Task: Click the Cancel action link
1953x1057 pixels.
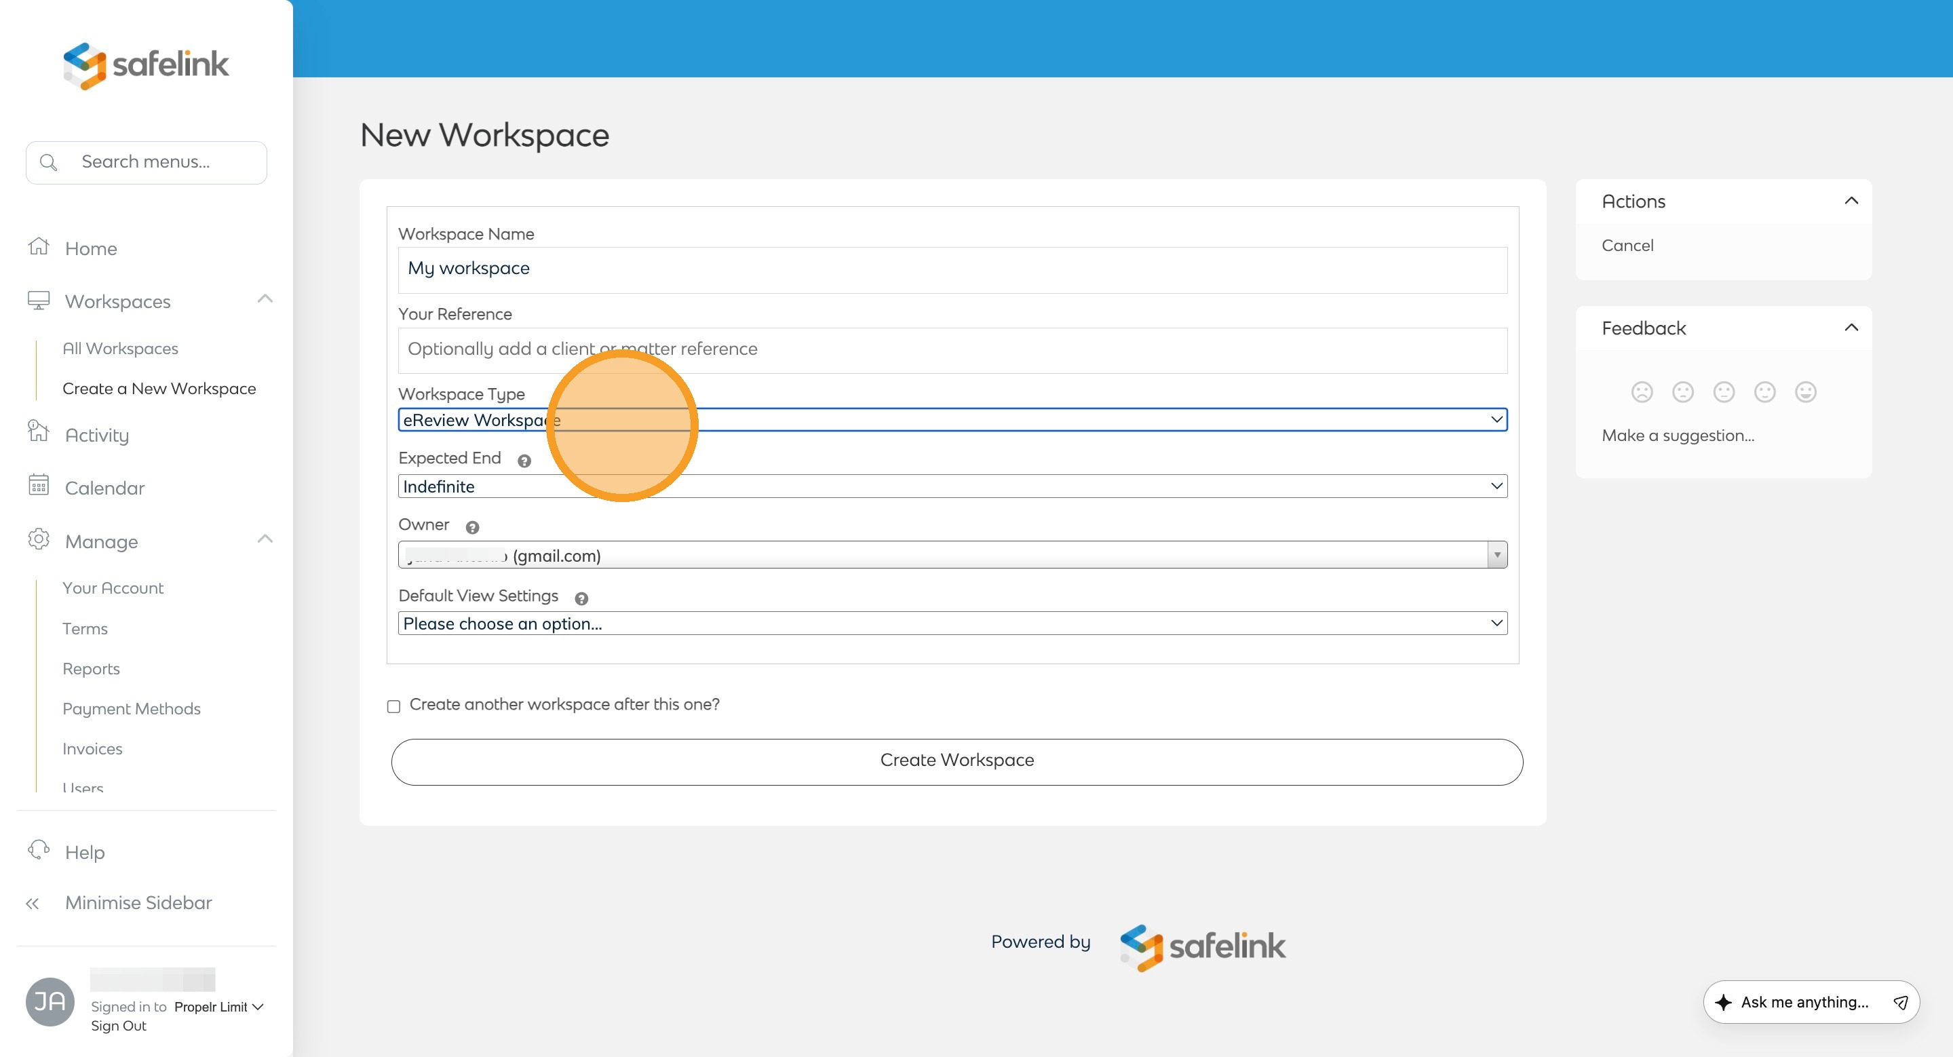Action: (x=1627, y=246)
